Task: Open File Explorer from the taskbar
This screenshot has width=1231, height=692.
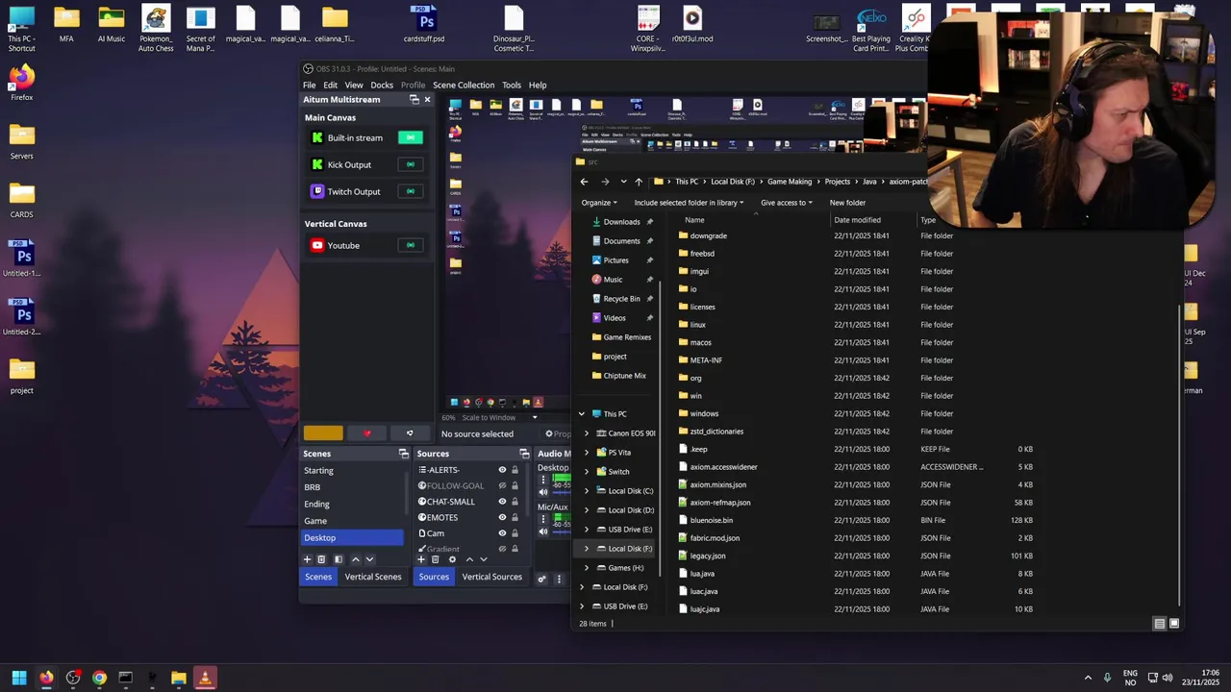Action: tap(178, 678)
